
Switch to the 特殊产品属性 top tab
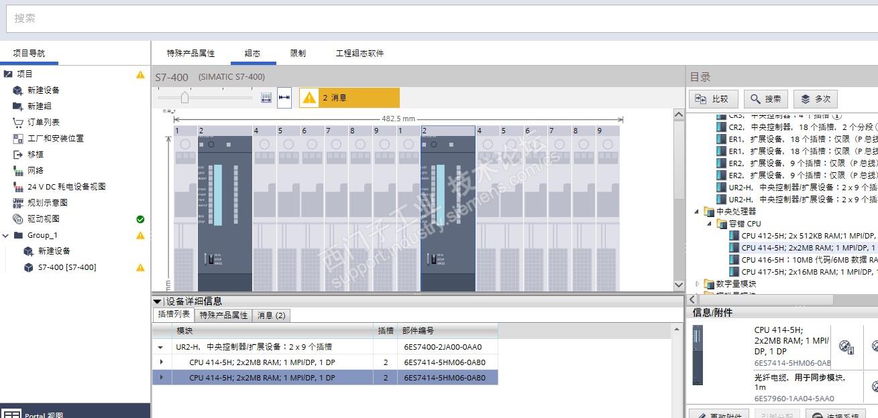pos(190,54)
